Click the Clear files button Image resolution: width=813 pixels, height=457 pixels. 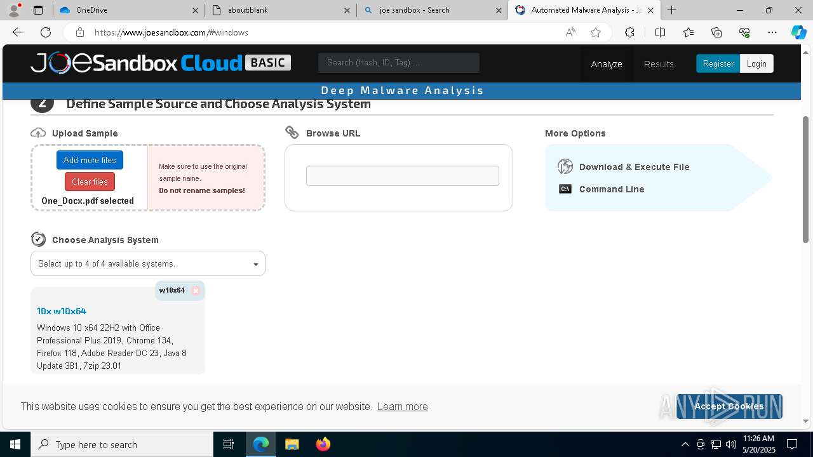(90, 182)
